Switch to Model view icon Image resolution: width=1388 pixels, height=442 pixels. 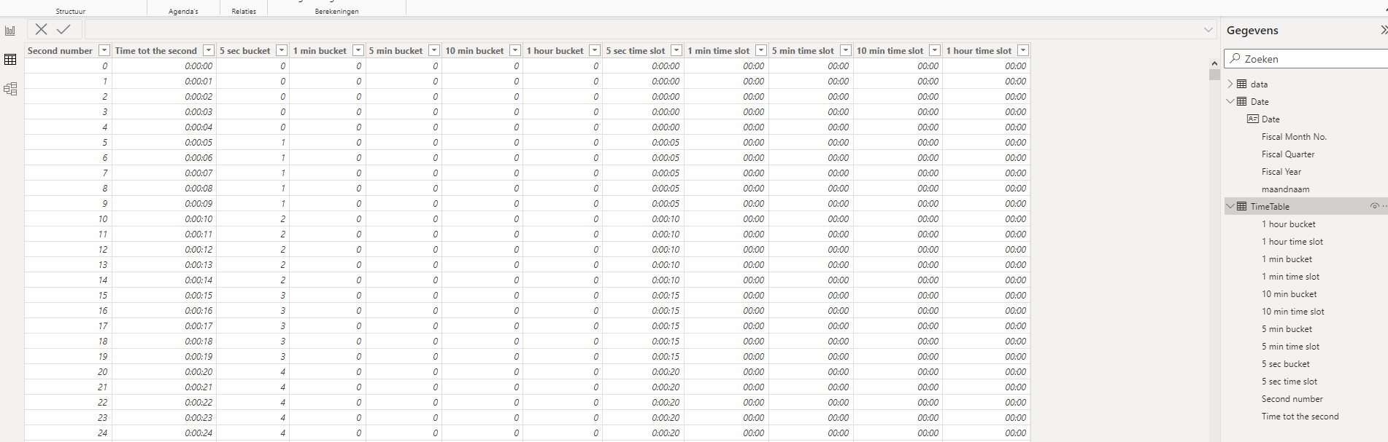[x=10, y=89]
